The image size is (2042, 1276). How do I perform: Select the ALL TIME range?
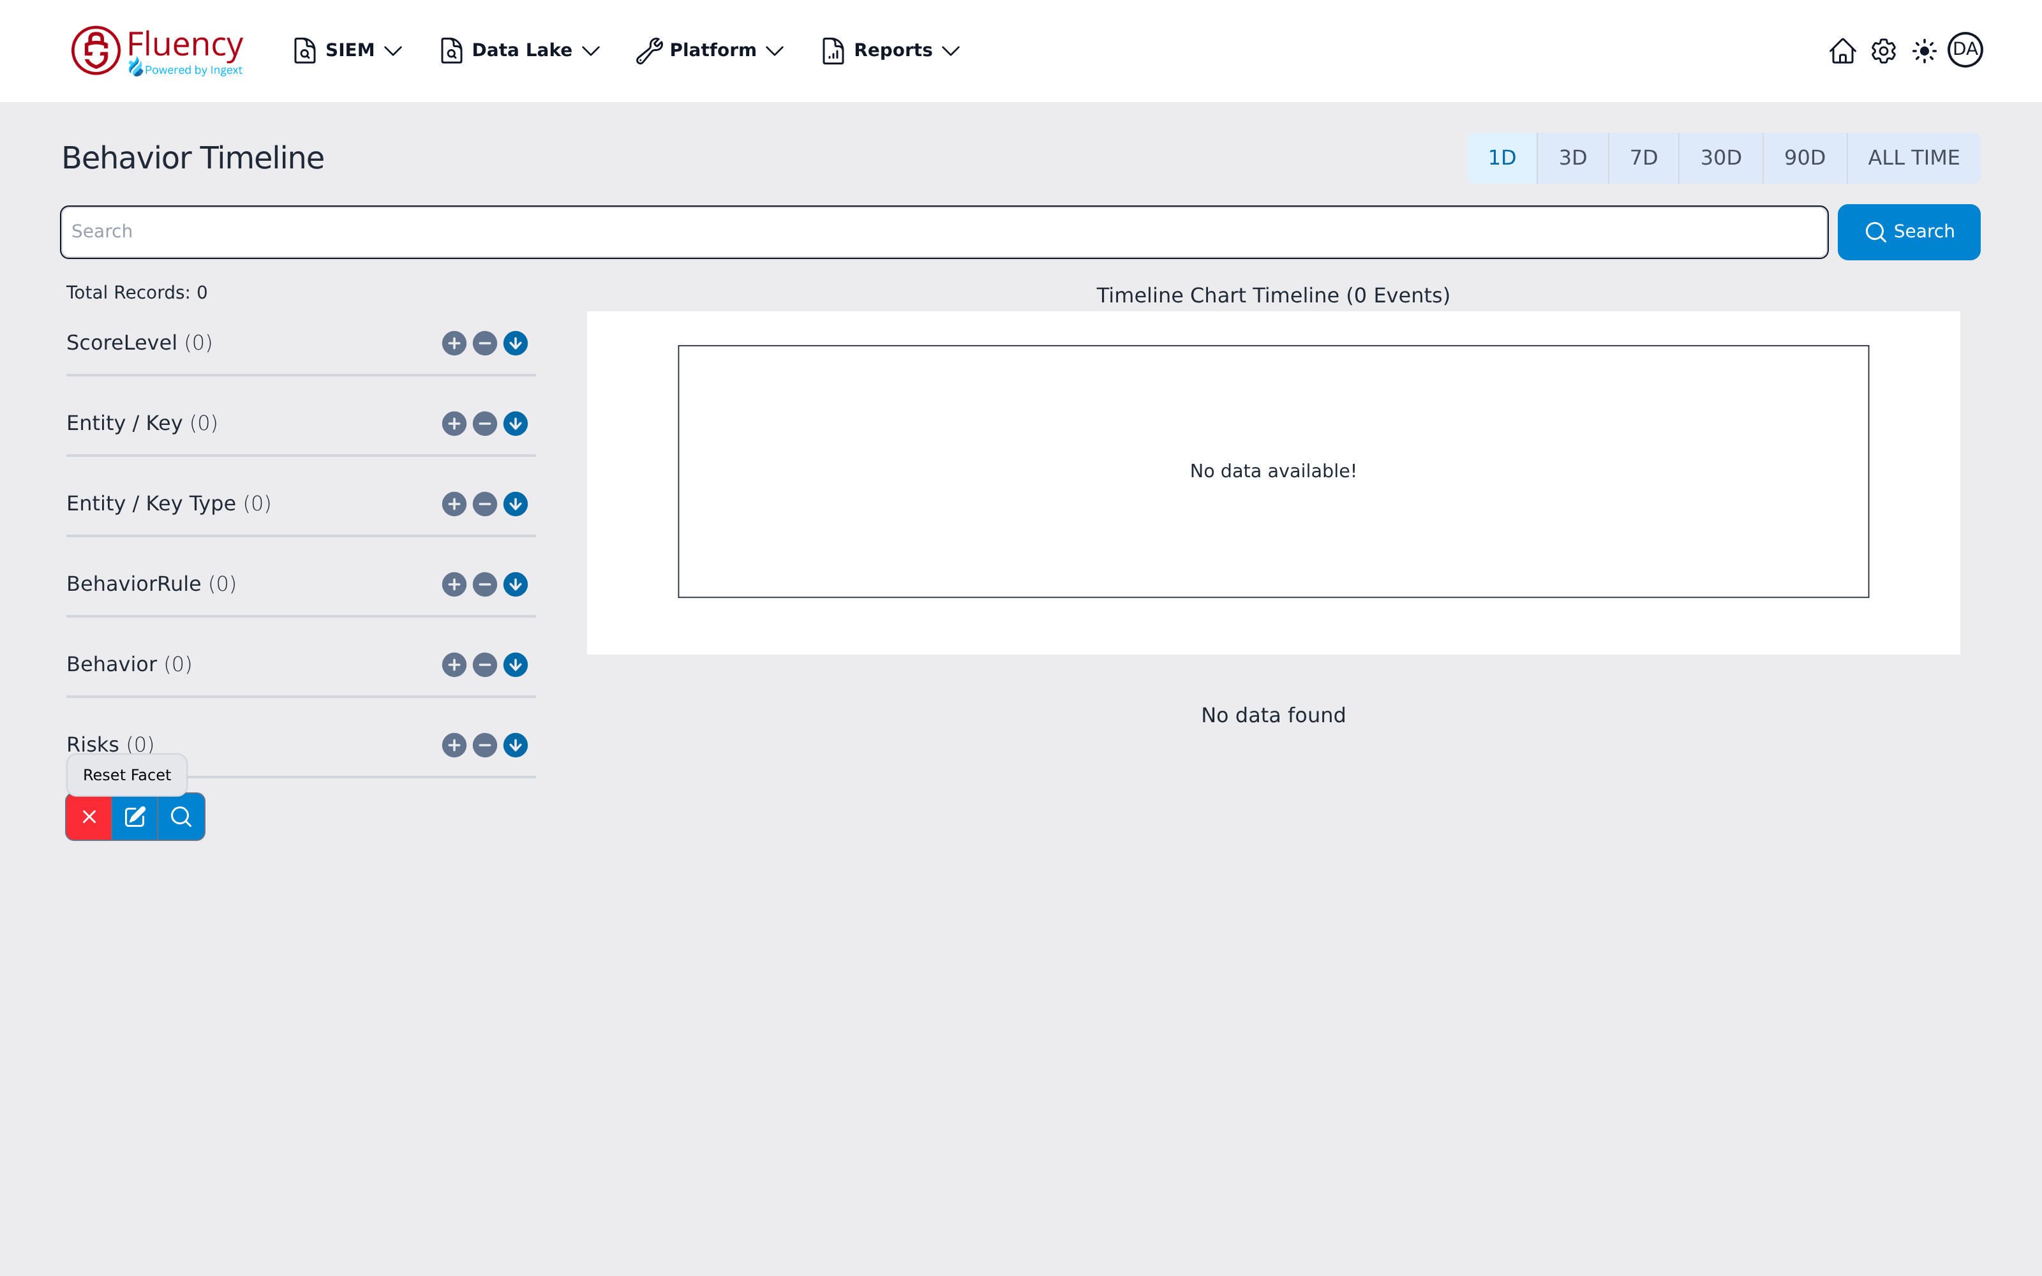click(x=1914, y=158)
